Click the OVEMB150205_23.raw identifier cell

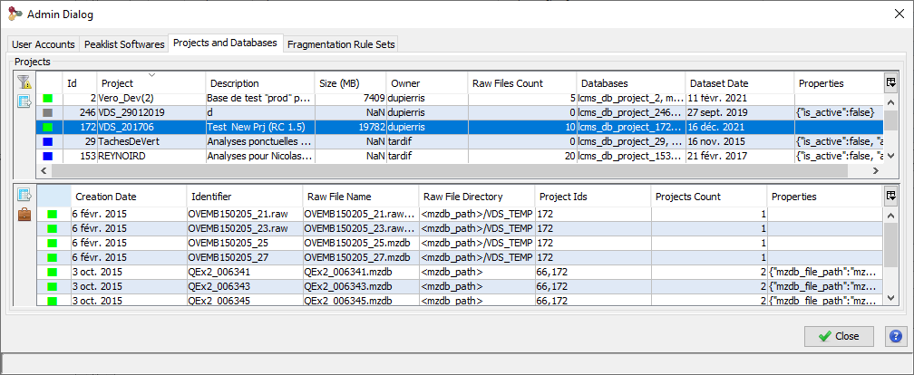point(245,228)
